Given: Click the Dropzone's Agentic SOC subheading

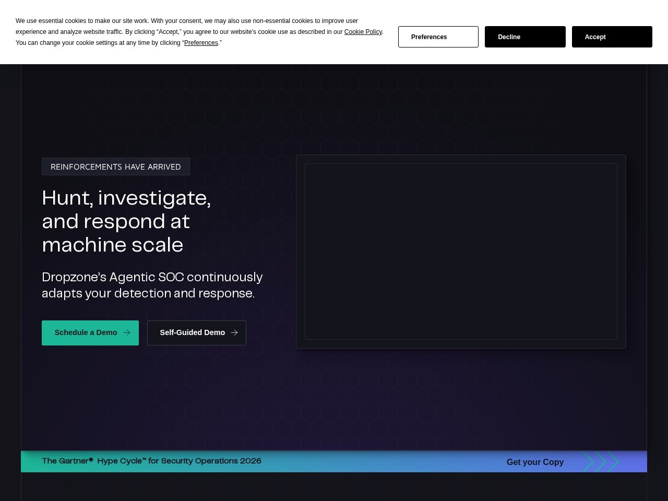Looking at the screenshot, I should (x=152, y=285).
